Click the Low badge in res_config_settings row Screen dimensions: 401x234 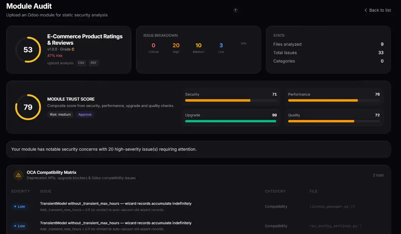coord(19,226)
